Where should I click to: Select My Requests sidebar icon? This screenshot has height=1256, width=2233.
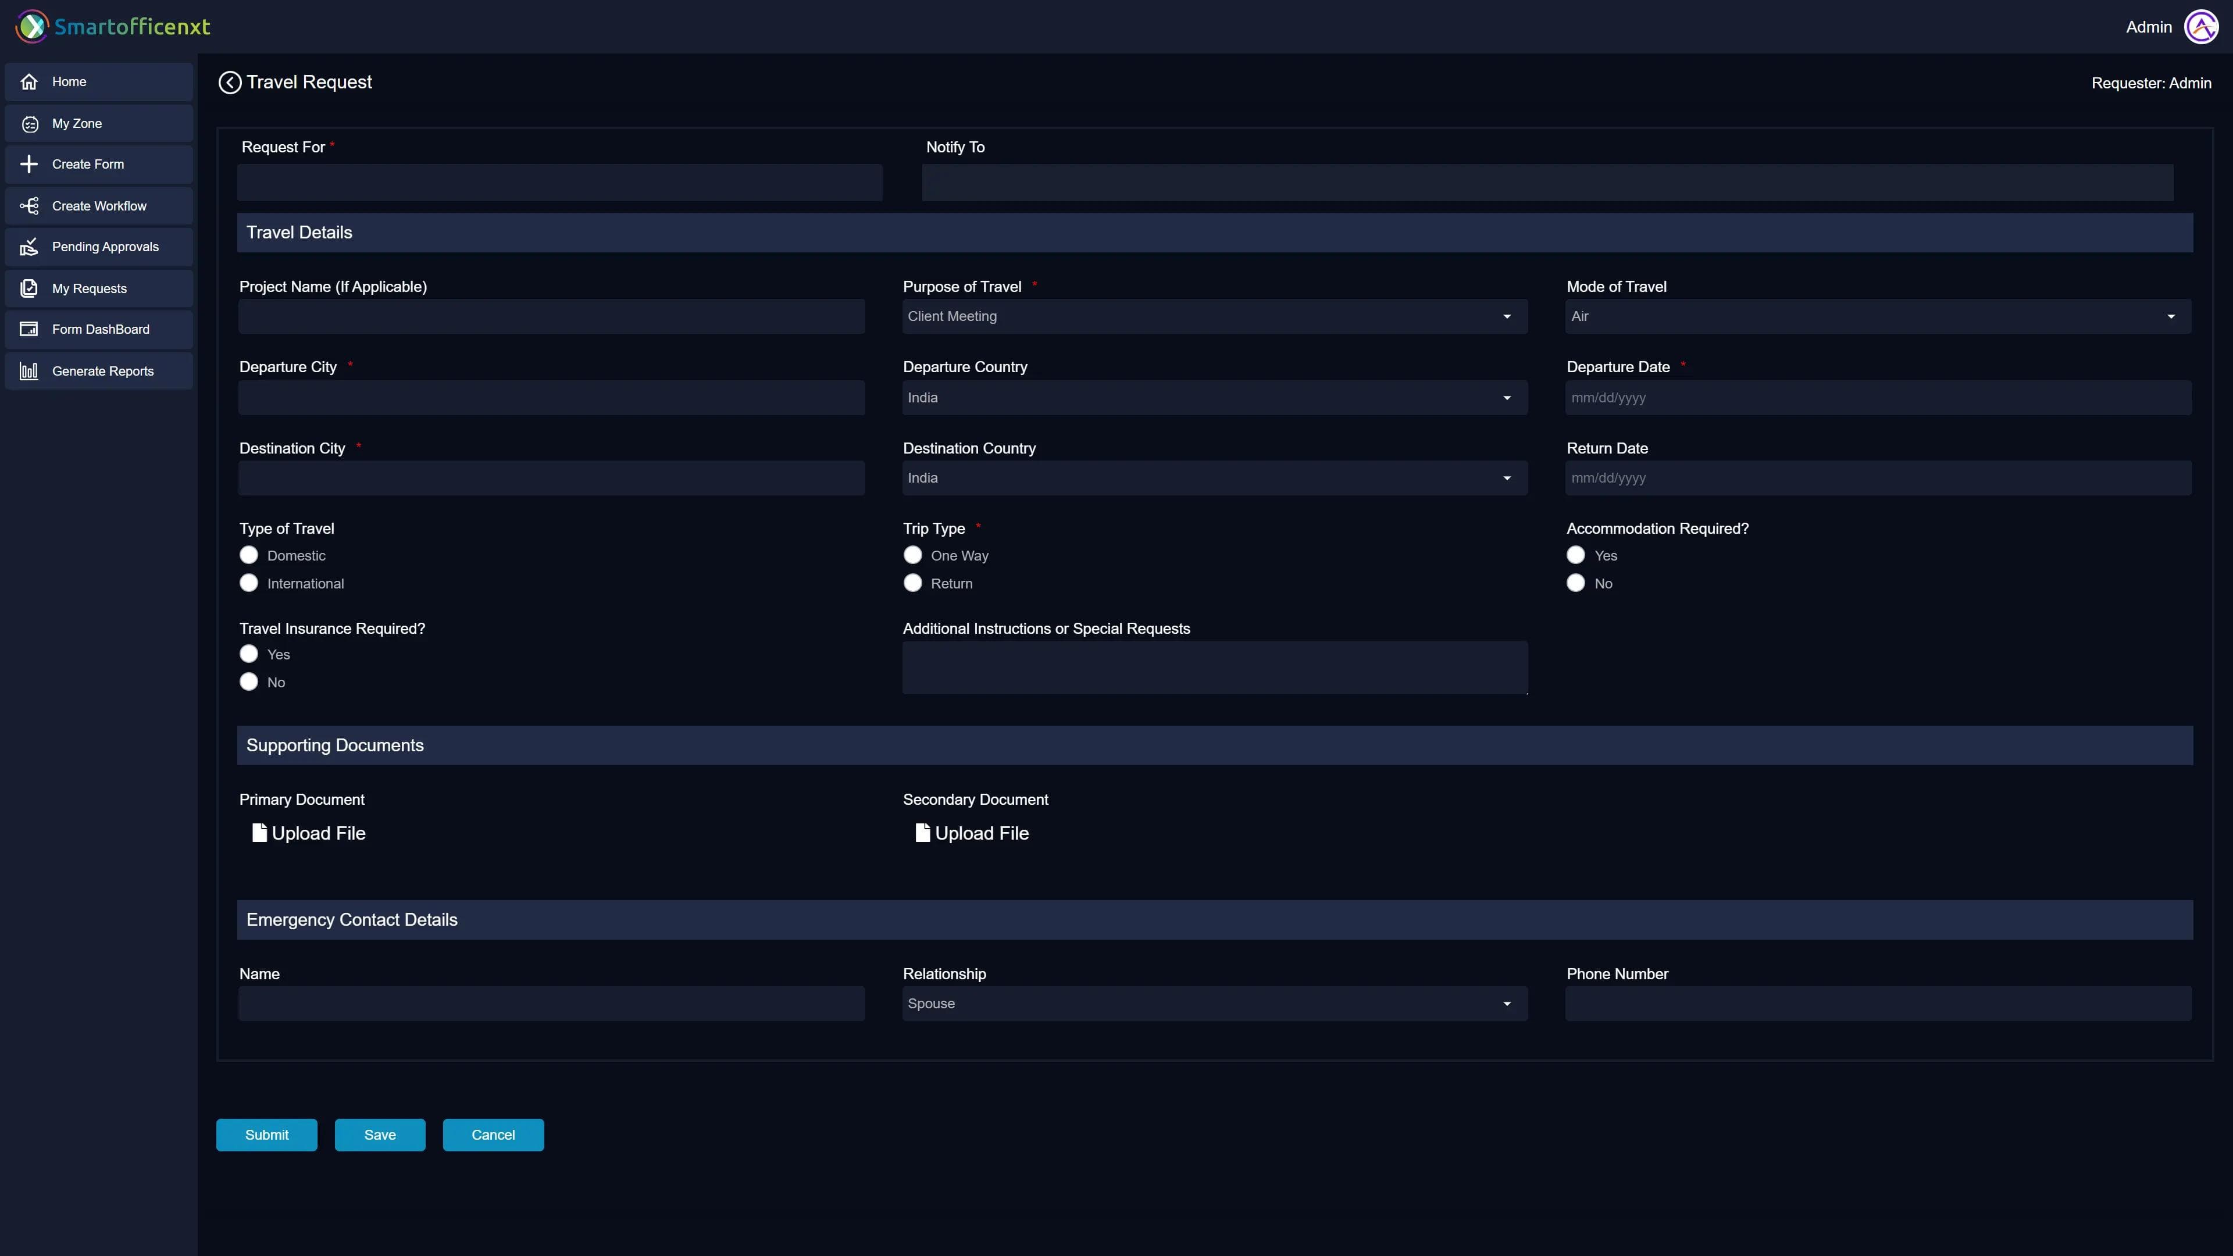30,288
